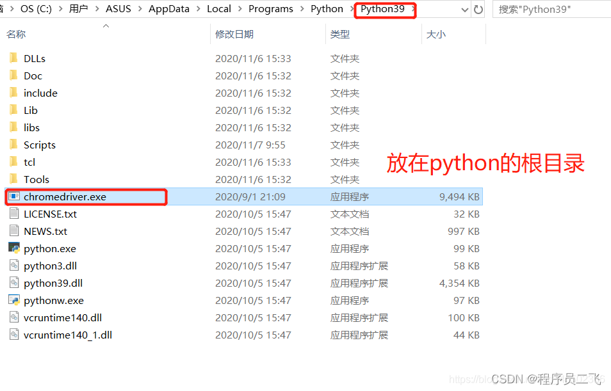Image resolution: width=611 pixels, height=391 pixels.
Task: Navigate to Local breadcrumb
Action: (219, 9)
